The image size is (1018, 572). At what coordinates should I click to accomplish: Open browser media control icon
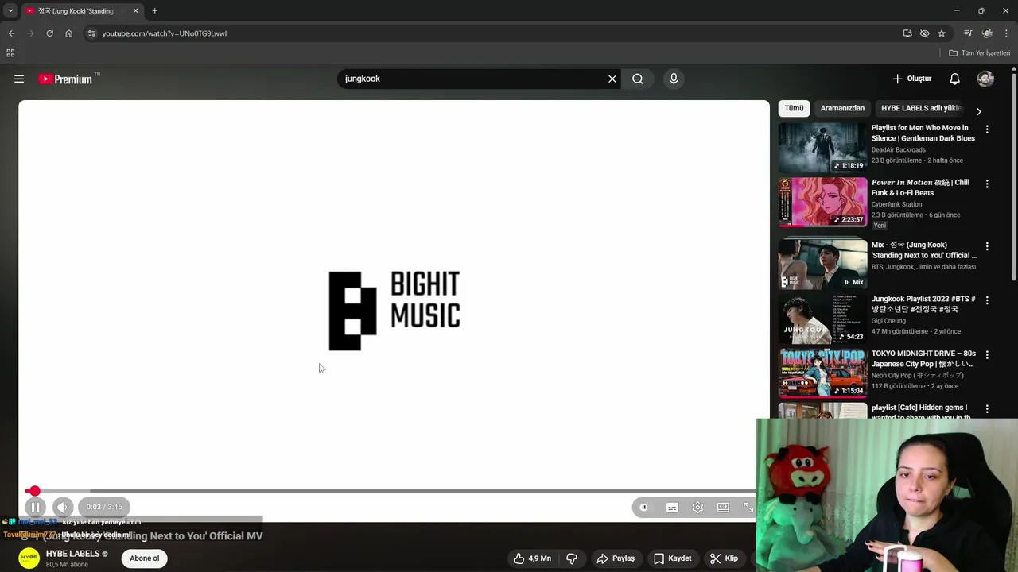968,33
